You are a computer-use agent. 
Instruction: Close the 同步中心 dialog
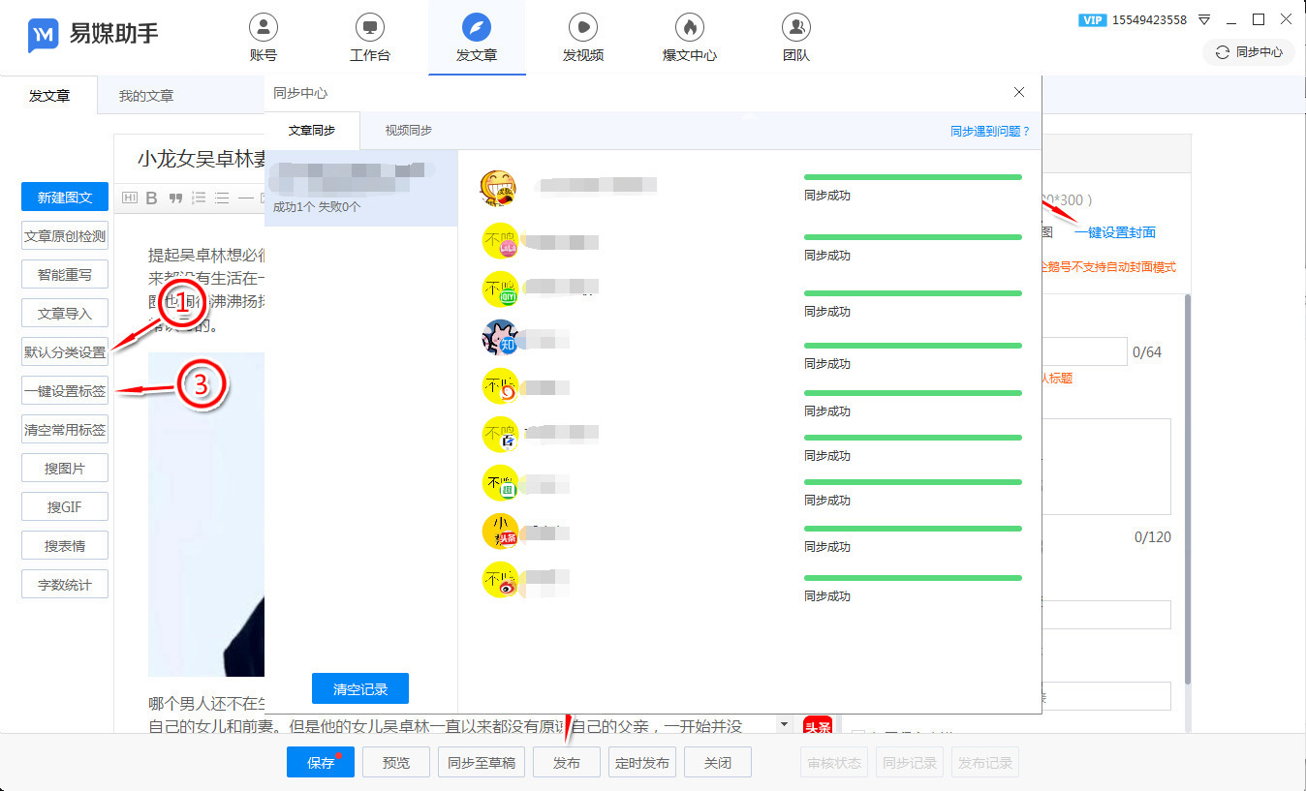(x=1019, y=92)
